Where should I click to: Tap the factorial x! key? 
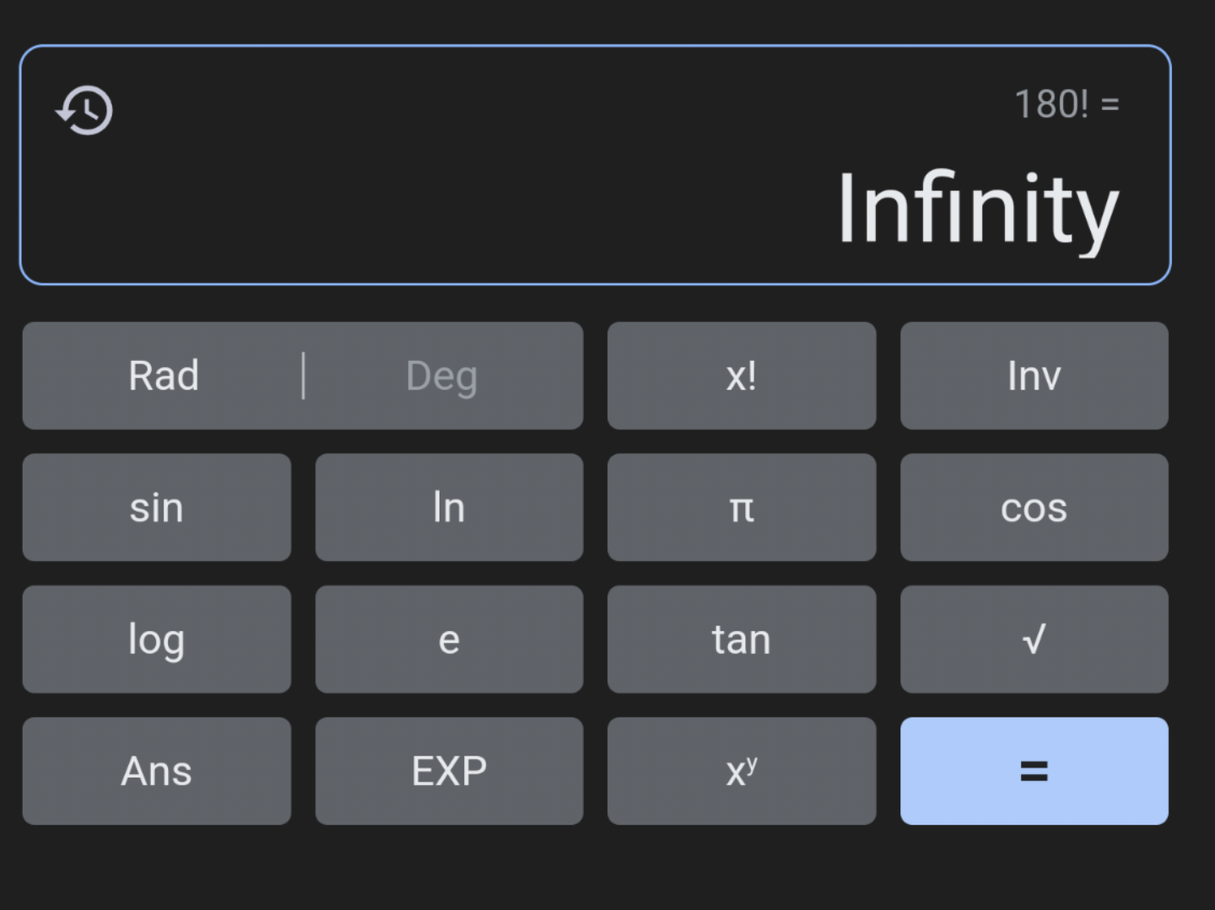pos(742,375)
